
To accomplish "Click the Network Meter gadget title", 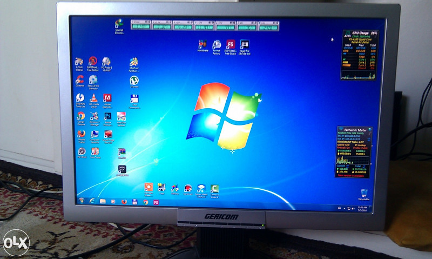I will [355, 130].
